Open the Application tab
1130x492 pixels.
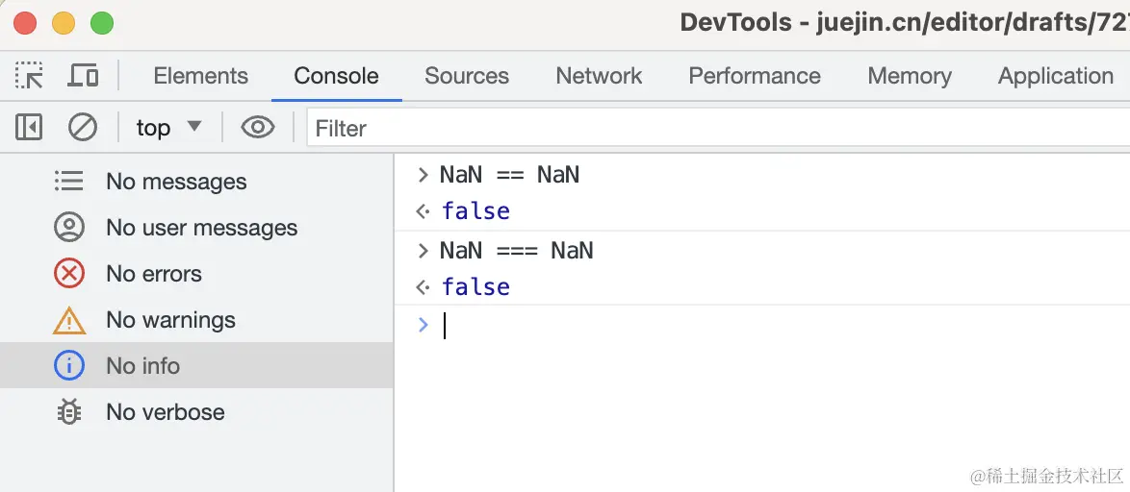click(1055, 76)
